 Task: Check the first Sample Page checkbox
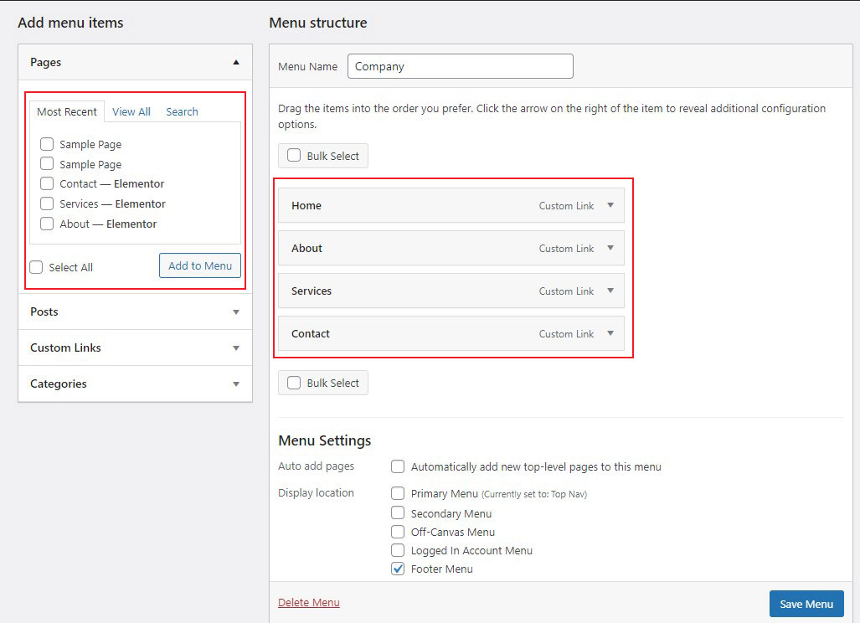47,144
